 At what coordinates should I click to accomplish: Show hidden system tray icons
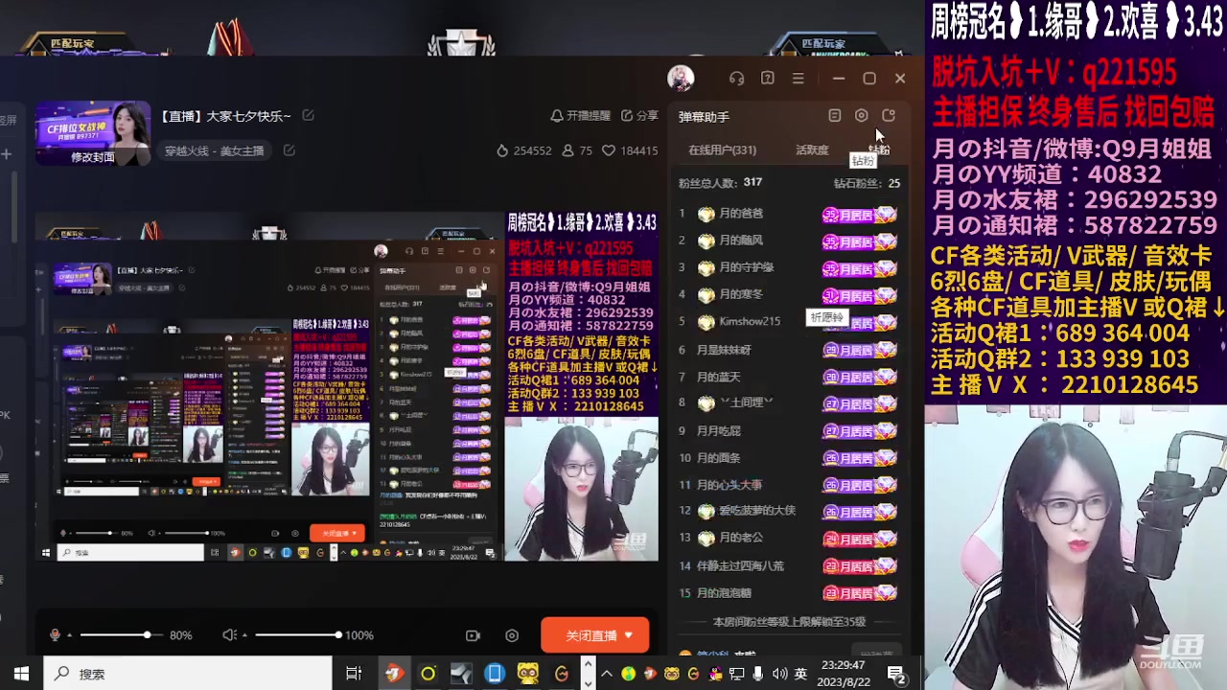[x=607, y=674]
